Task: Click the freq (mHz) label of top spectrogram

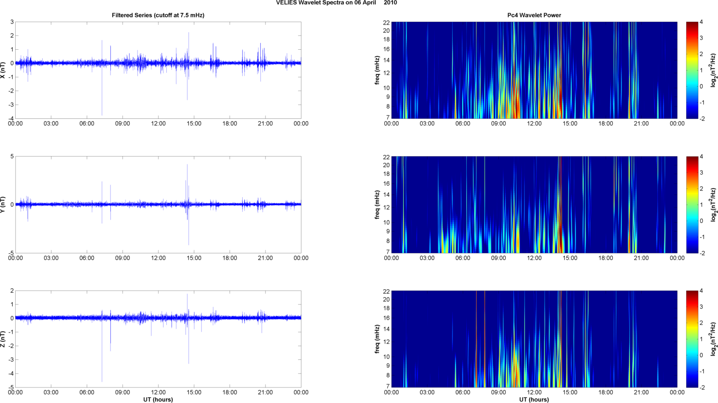Action: click(377, 70)
